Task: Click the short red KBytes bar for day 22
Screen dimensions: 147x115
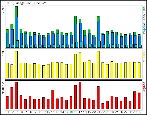Action: pos(103,106)
